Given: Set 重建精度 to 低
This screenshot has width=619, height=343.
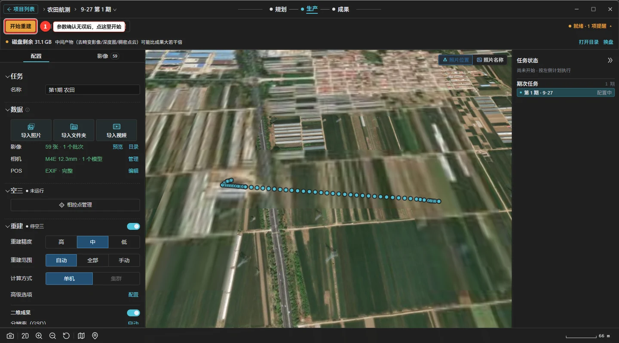Looking at the screenshot, I should coord(124,242).
